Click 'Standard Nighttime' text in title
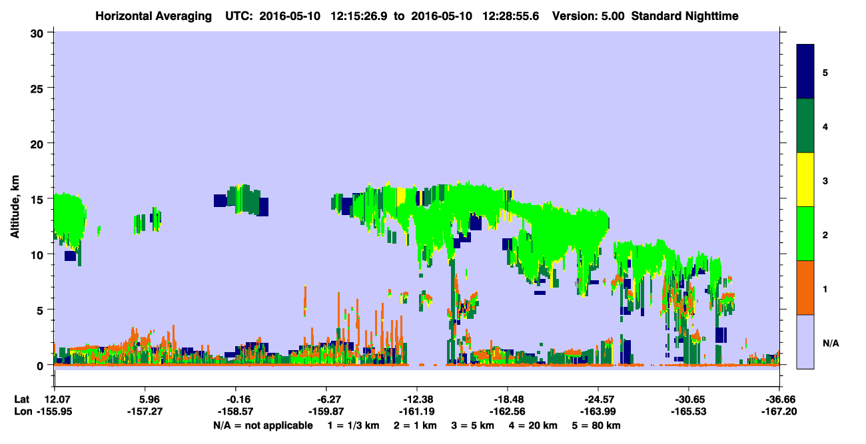 (x=684, y=15)
